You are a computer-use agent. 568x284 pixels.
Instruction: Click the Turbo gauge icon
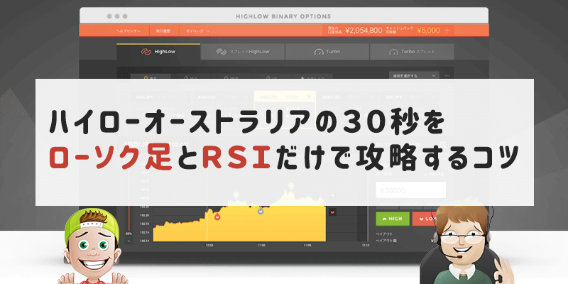coord(319,52)
